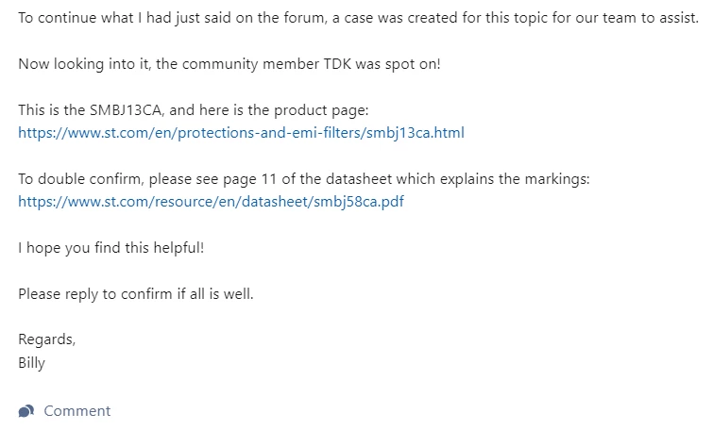Click the sentence starting 'To double confirm'
This screenshot has width=713, height=430.
(x=304, y=179)
